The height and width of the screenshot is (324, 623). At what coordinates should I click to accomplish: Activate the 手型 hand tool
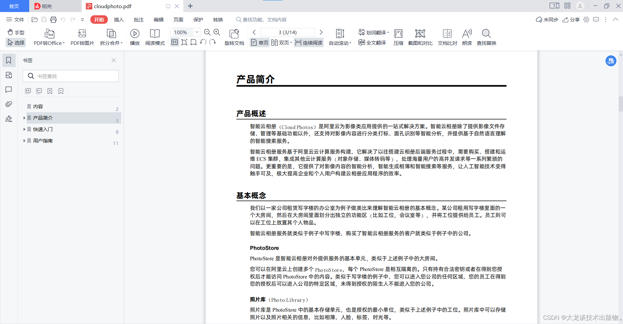click(16, 33)
